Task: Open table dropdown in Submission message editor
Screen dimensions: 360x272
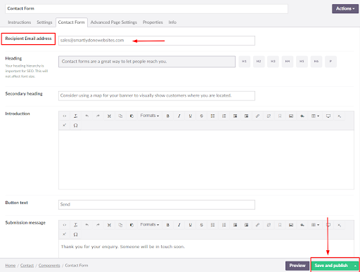Action: click(315, 225)
